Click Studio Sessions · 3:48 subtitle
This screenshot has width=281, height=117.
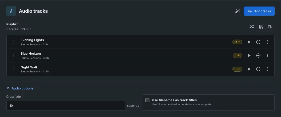[34, 71]
